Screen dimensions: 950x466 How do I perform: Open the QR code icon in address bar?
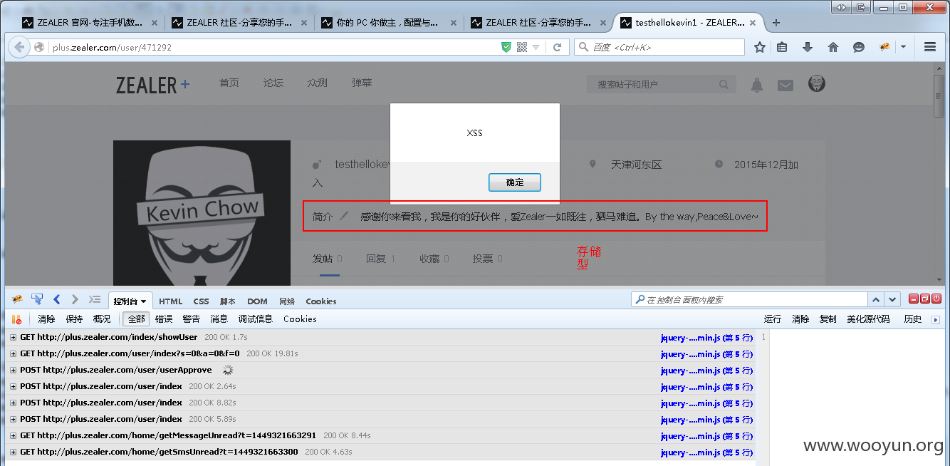pyautogui.click(x=522, y=48)
